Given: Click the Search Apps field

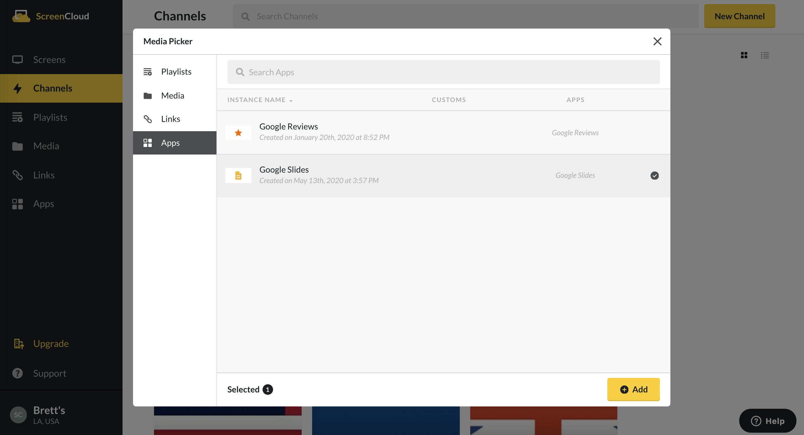Looking at the screenshot, I should coord(443,72).
